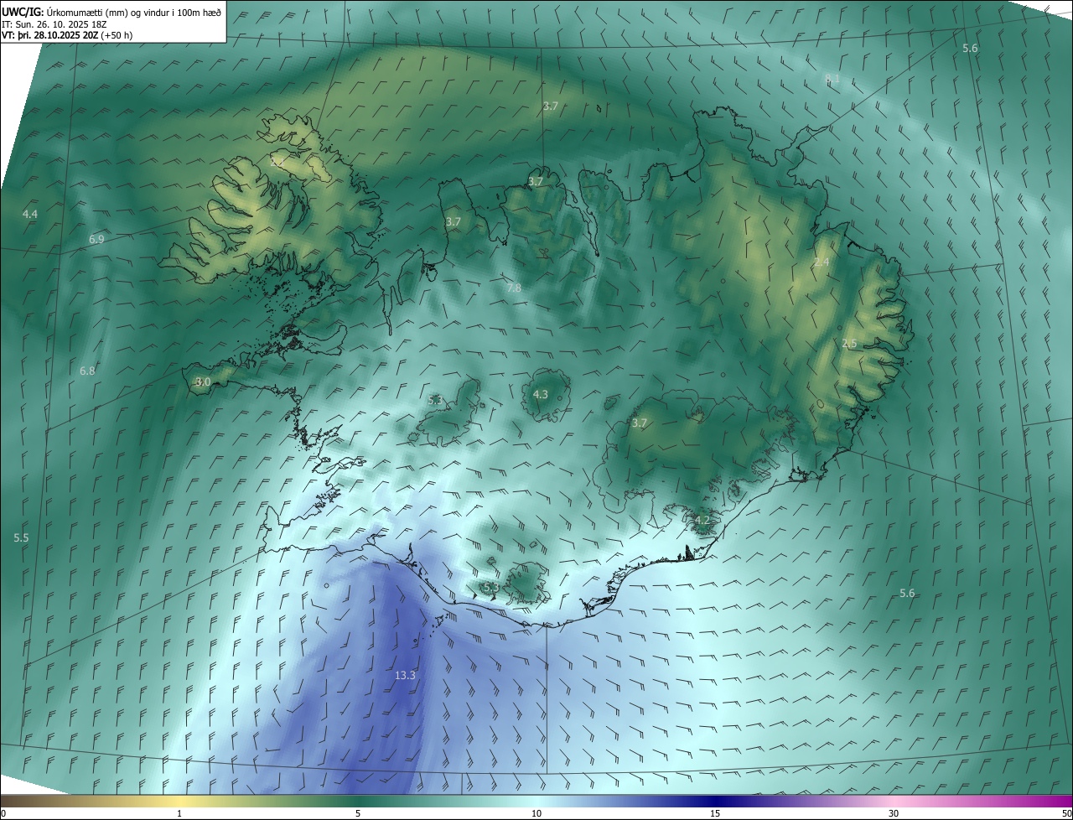The image size is (1073, 820).
Task: Click the 13.3 precipitation value over the sea
Action: pos(405,675)
